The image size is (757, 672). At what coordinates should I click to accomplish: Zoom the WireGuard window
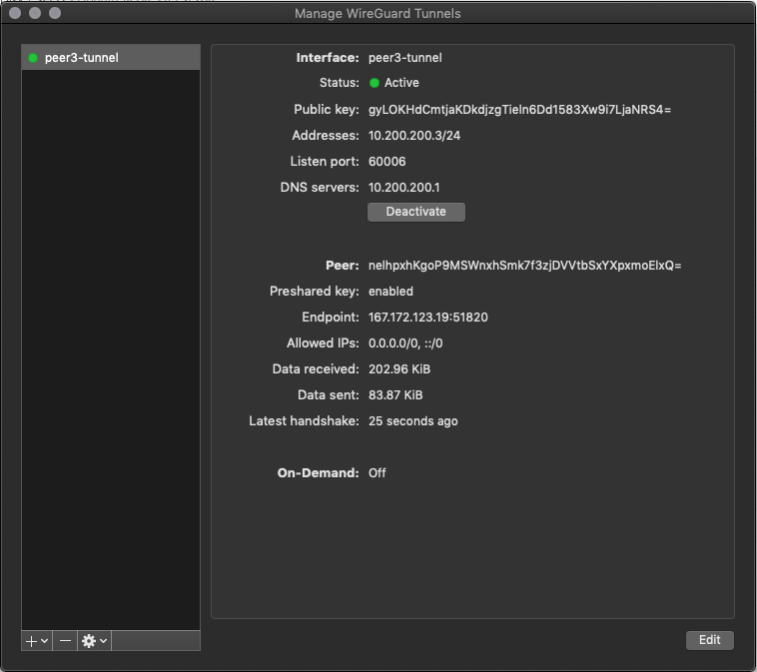[x=55, y=13]
